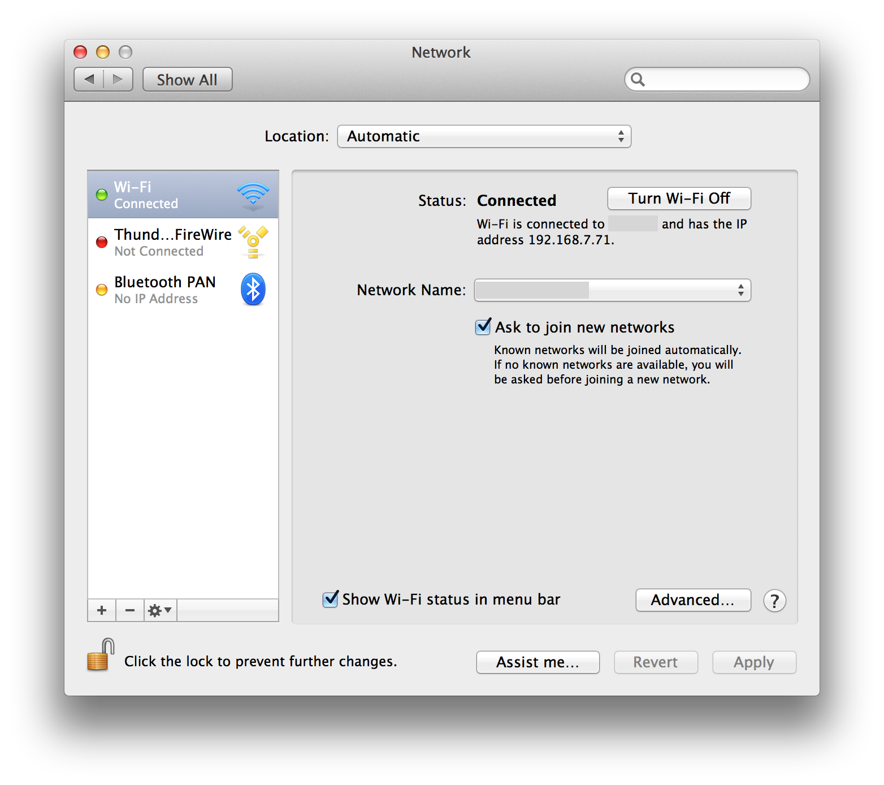This screenshot has width=884, height=785.
Task: Click the 'Not Connected' label under Thunderbolt
Action: tap(159, 251)
